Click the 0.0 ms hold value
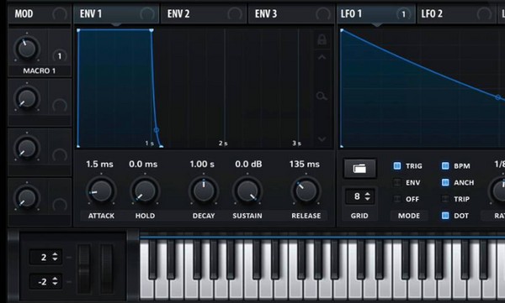 [x=143, y=165]
